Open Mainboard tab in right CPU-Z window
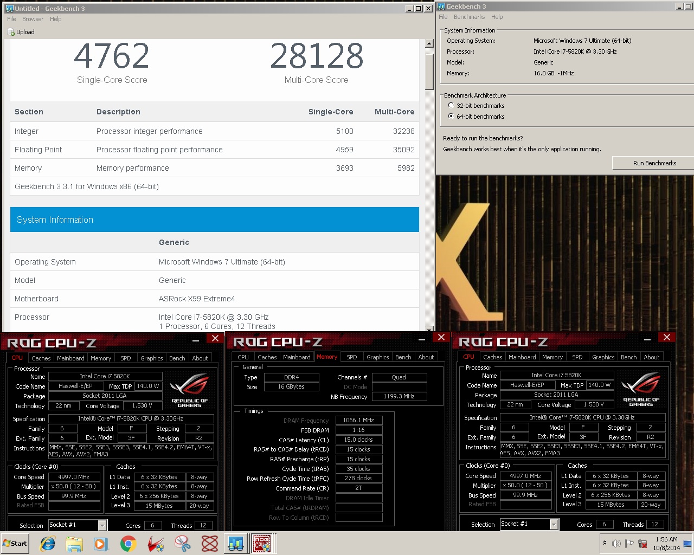This screenshot has height=555, width=694. (x=522, y=357)
